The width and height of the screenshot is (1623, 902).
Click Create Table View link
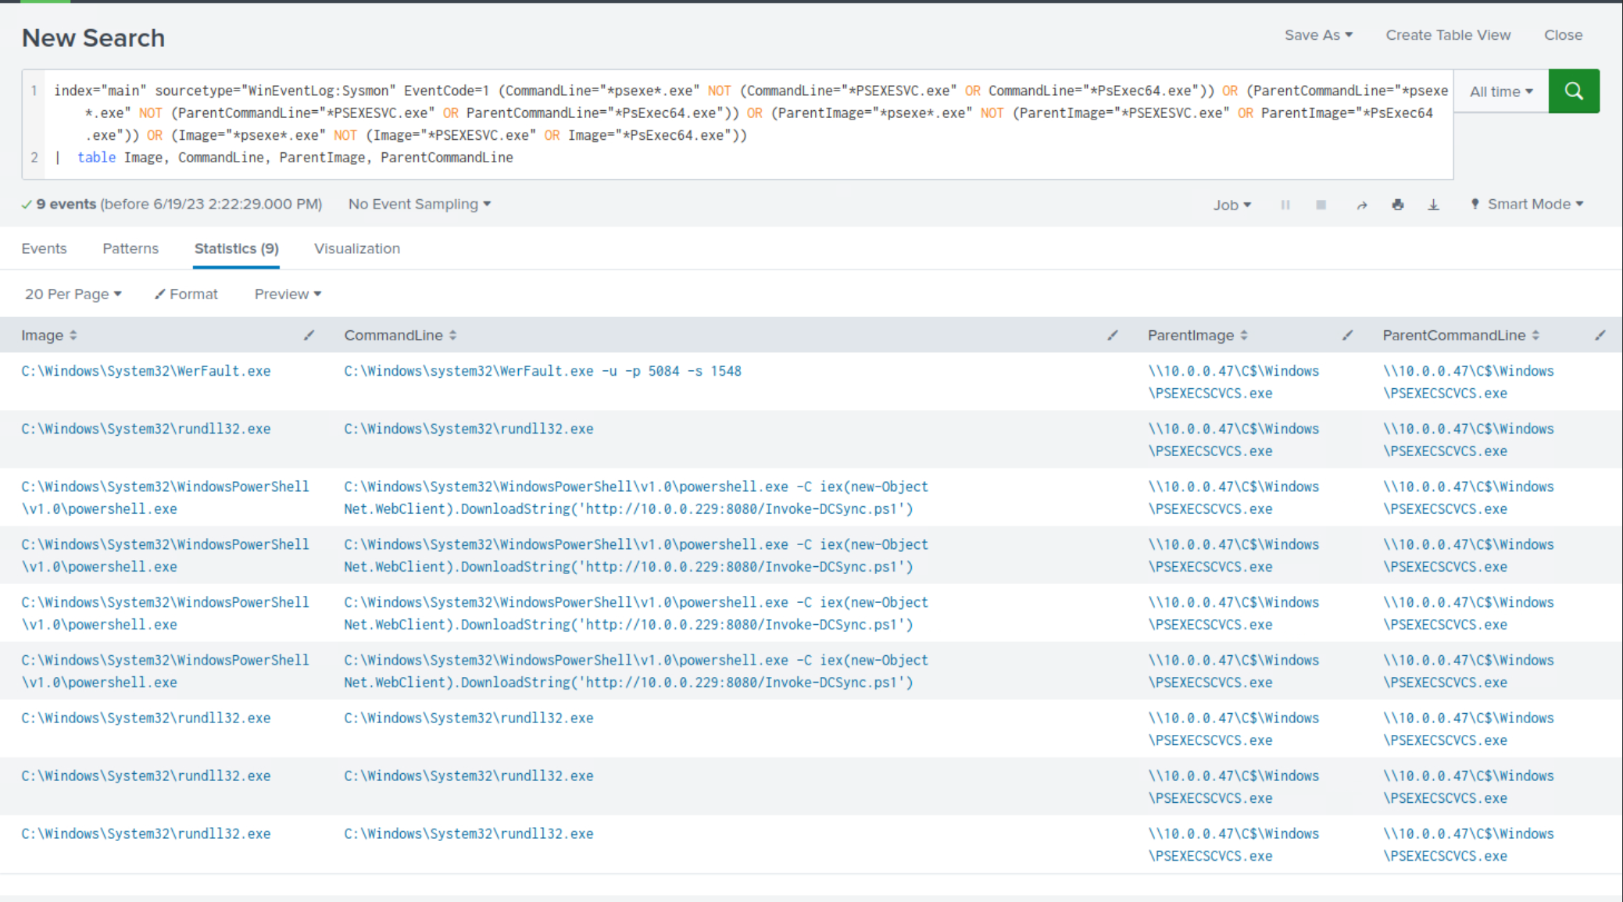1447,35
